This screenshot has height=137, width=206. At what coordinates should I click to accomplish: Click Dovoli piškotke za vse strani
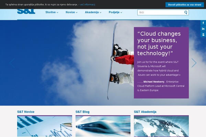[185, 5]
